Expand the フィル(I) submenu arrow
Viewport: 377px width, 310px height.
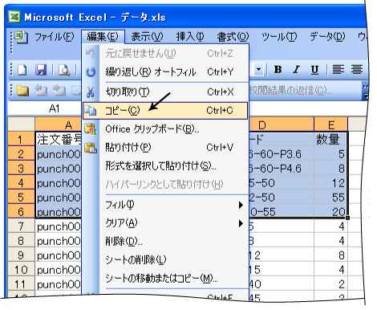[241, 205]
